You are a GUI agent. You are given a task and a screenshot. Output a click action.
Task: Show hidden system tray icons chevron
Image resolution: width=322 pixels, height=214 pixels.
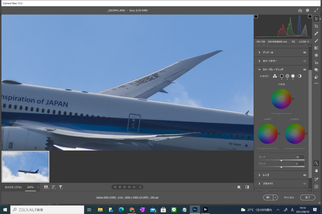pyautogui.click(x=278, y=210)
